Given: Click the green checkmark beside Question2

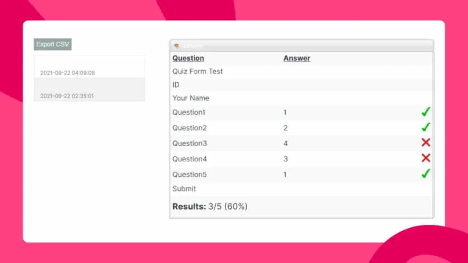Looking at the screenshot, I should click(425, 127).
